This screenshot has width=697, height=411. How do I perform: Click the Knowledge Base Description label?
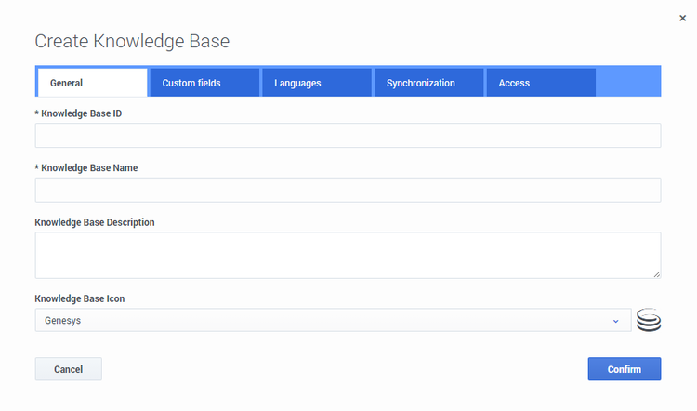pos(95,222)
